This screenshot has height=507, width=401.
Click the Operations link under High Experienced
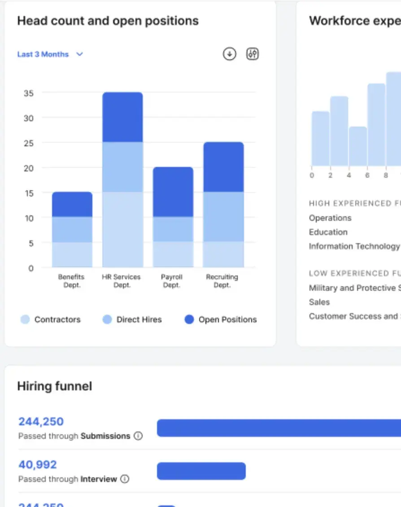[x=330, y=218]
